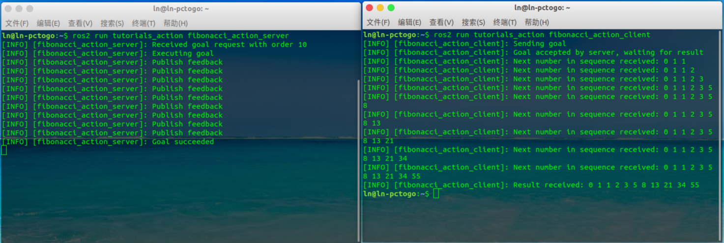The image size is (724, 243).
Task: Click the fibonacci_action_server run command line
Action: click(145, 36)
